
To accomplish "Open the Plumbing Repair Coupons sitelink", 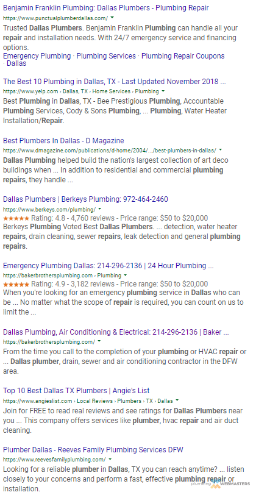I will 183,56.
